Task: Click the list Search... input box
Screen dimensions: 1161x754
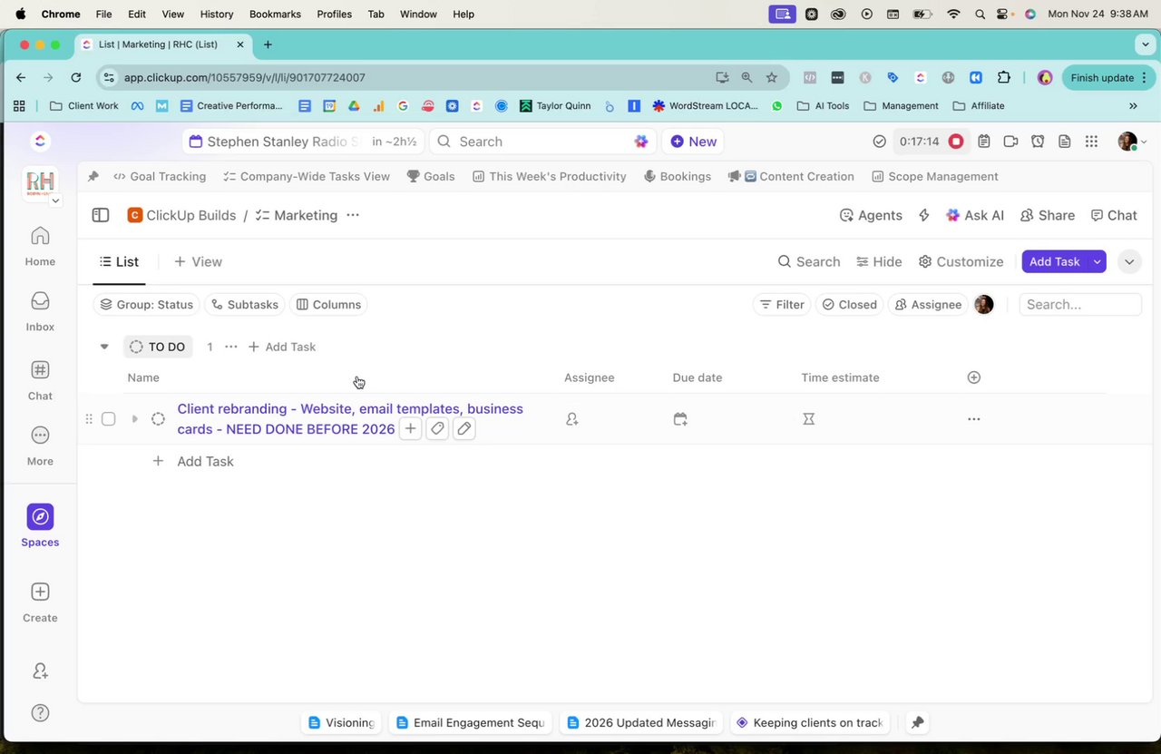Action: (x=1080, y=305)
